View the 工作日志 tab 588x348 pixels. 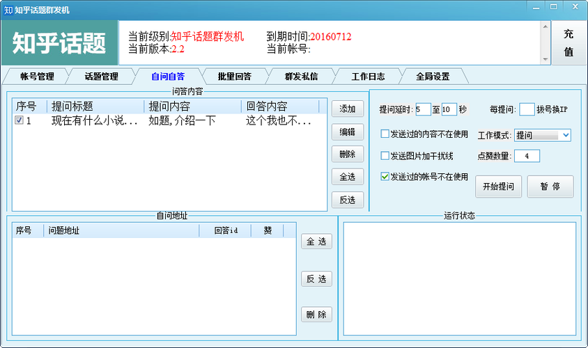click(368, 77)
